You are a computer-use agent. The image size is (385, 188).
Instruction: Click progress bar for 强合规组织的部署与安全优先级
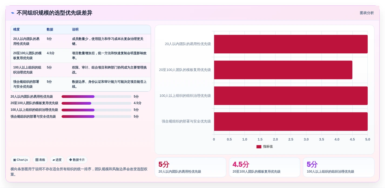[x=96, y=117]
